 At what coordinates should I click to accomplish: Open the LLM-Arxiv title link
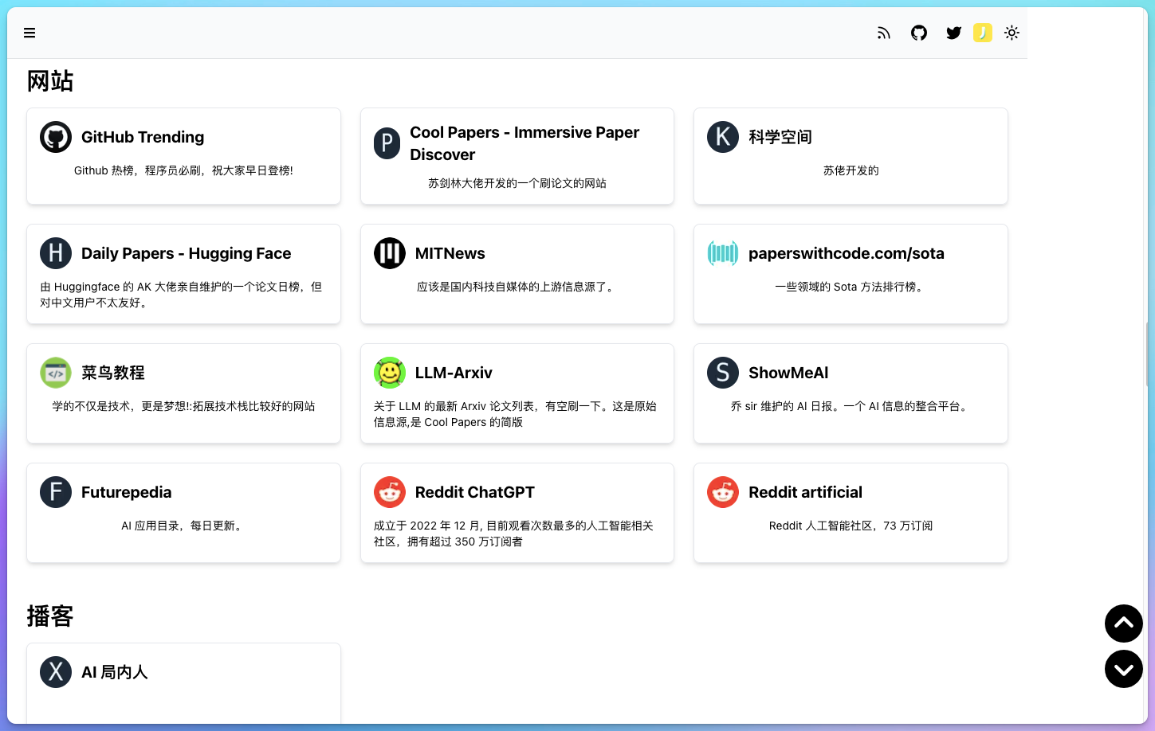[454, 373]
